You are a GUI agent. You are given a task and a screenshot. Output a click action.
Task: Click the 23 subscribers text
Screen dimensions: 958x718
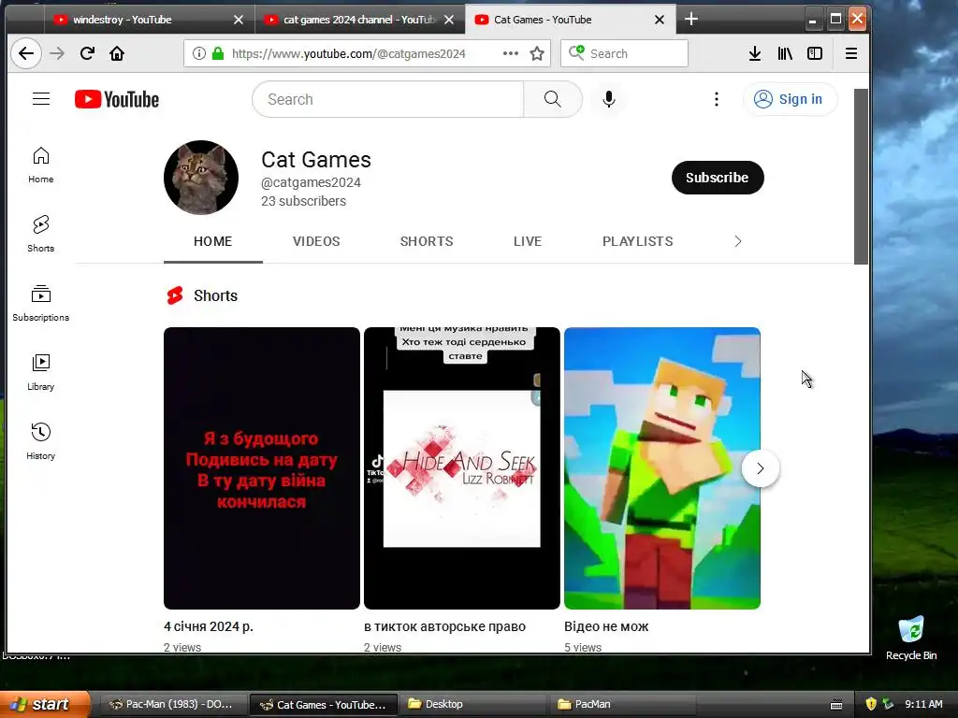(304, 201)
